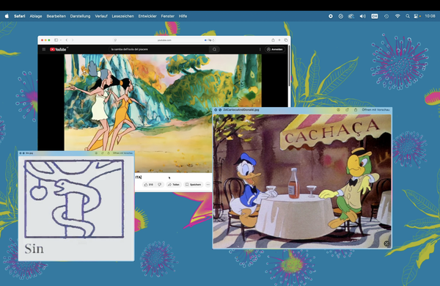
Task: Rotate image in ZéCariocaAndDonald Quick Look window
Action: [x=347, y=110]
